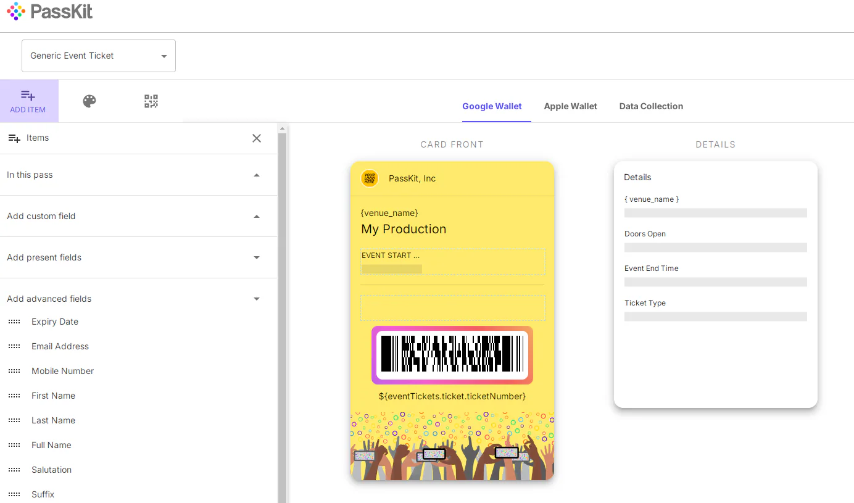Grab the Mobile Number drag handle
Screen dimensions: 854x503
click(x=14, y=371)
